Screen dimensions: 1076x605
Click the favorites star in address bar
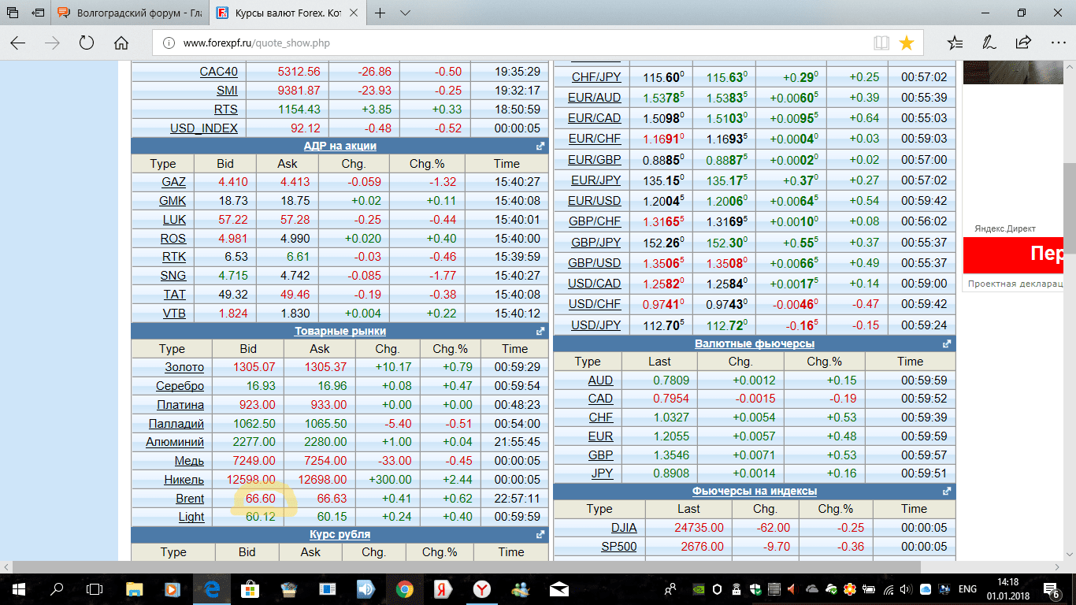pos(907,43)
